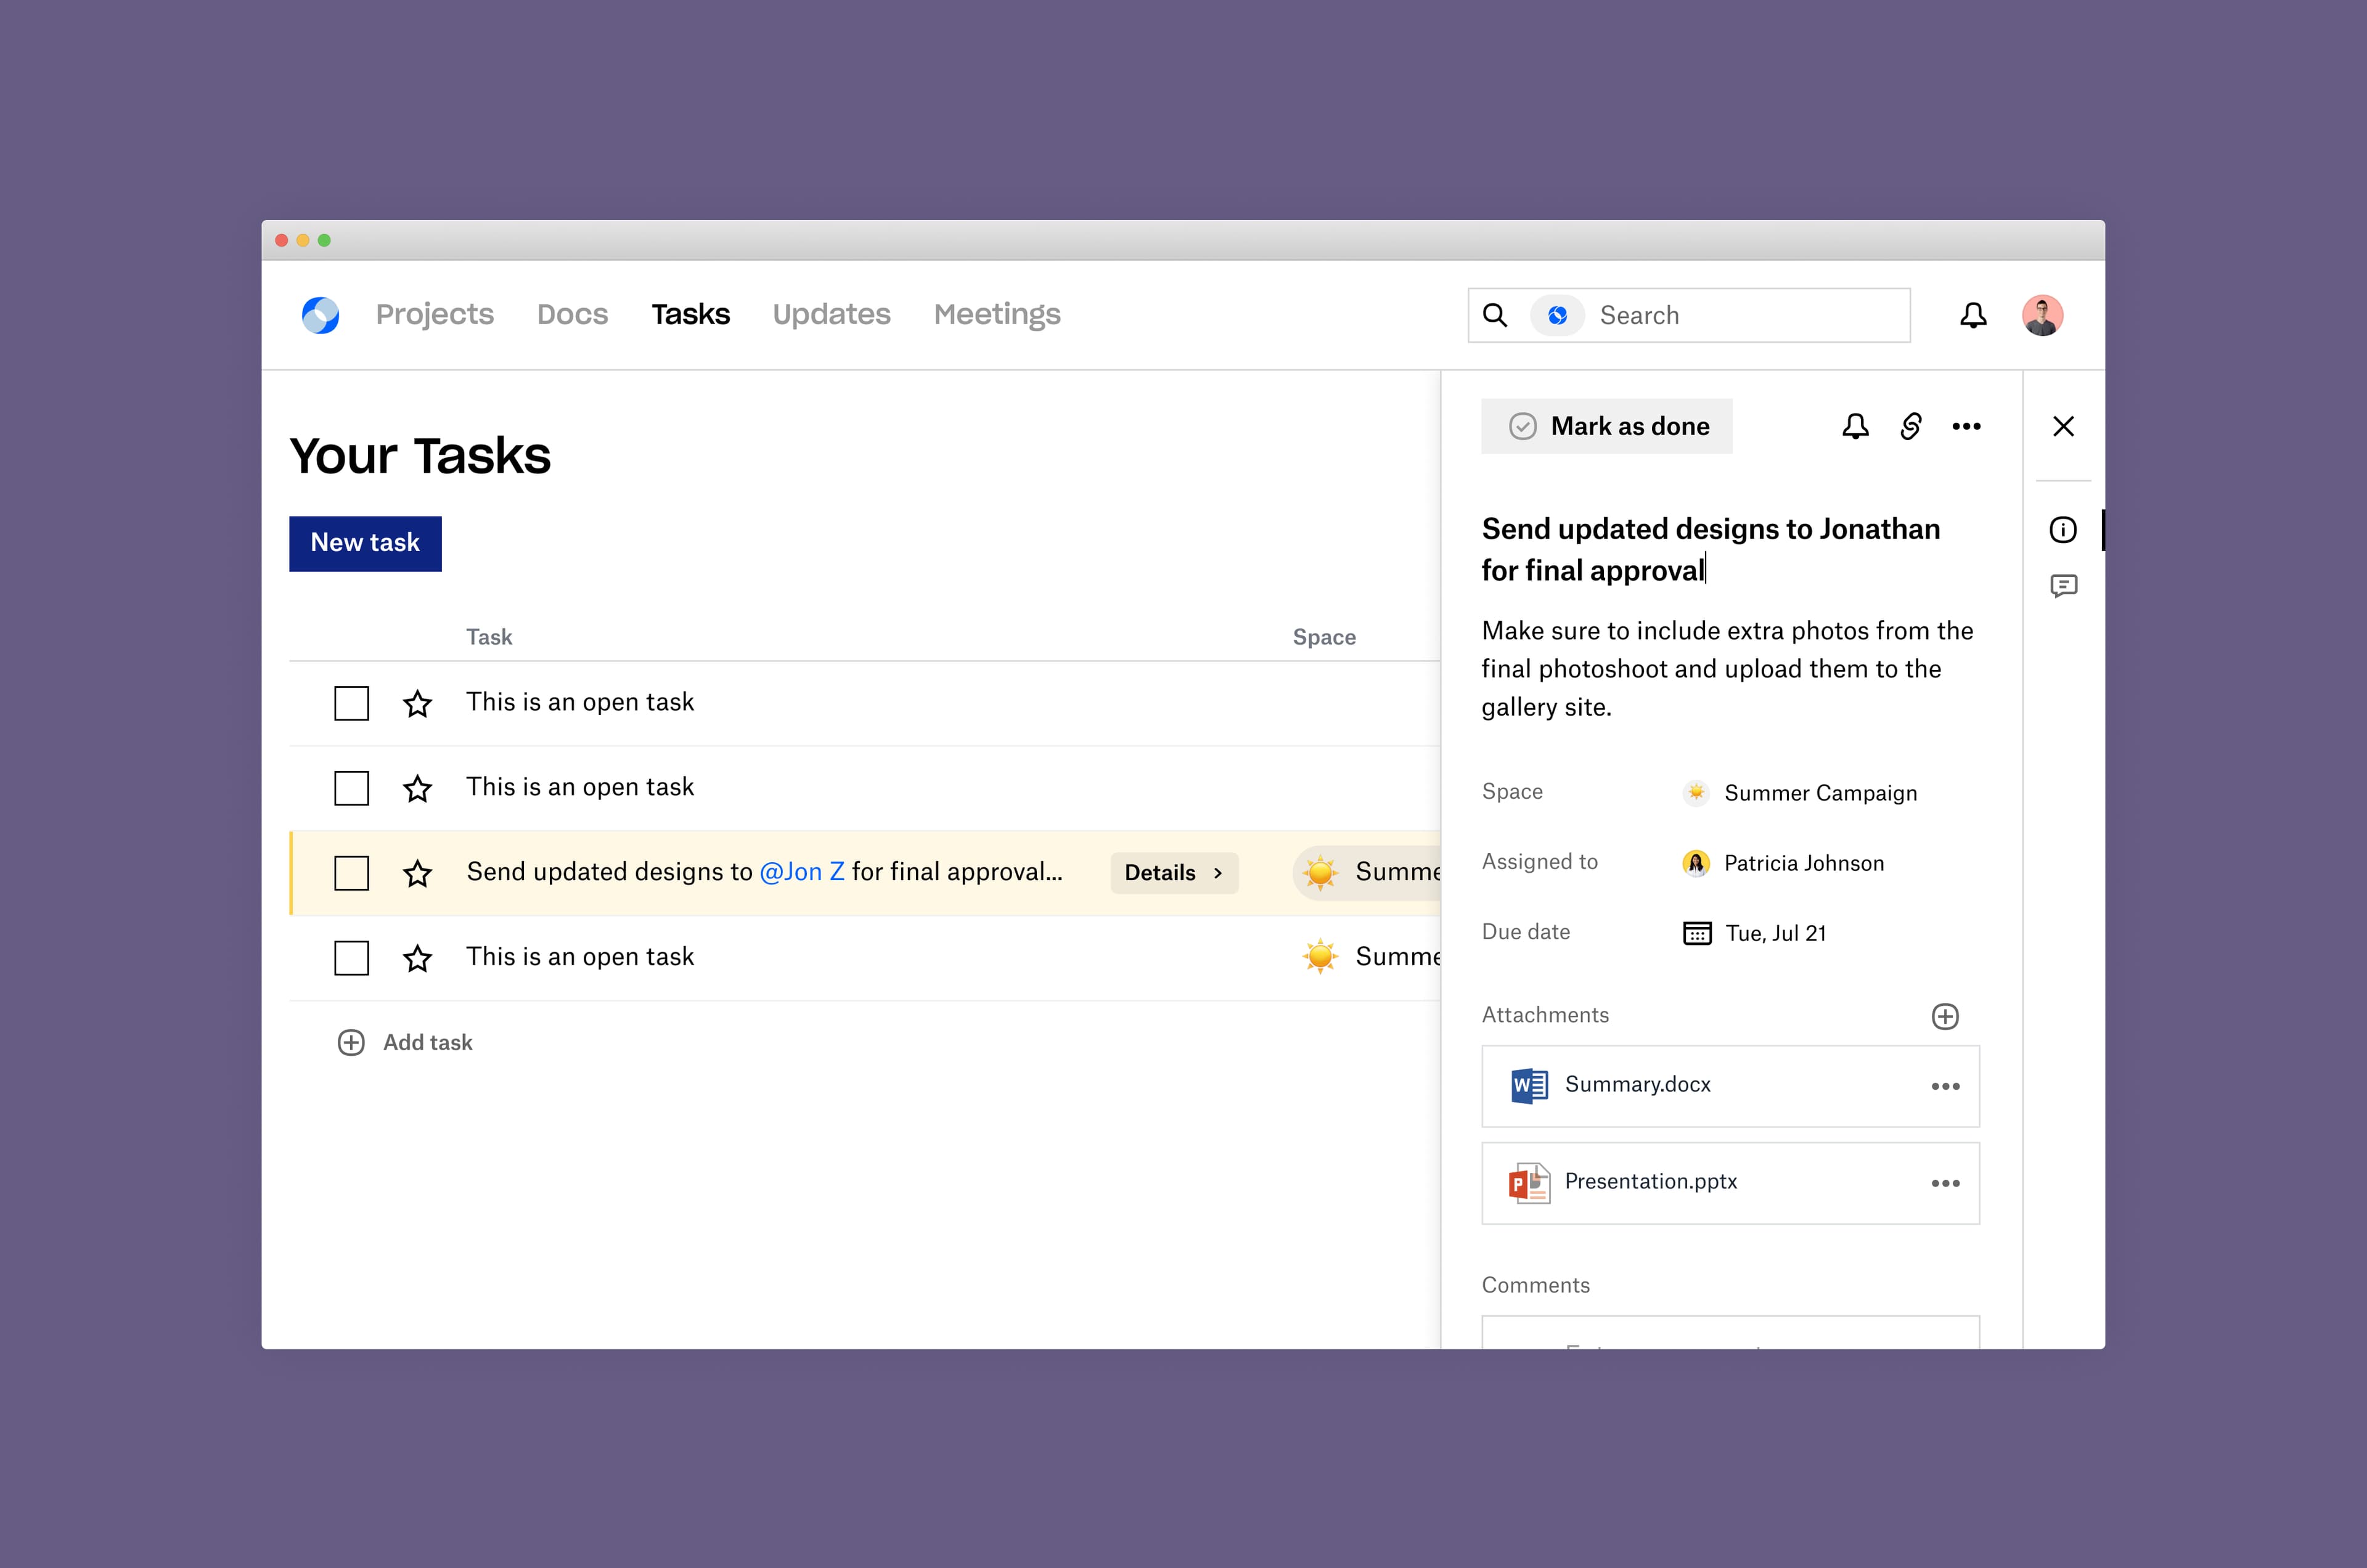Open the Summary.docx attachment
The width and height of the screenshot is (2367, 1568).
[1730, 1086]
